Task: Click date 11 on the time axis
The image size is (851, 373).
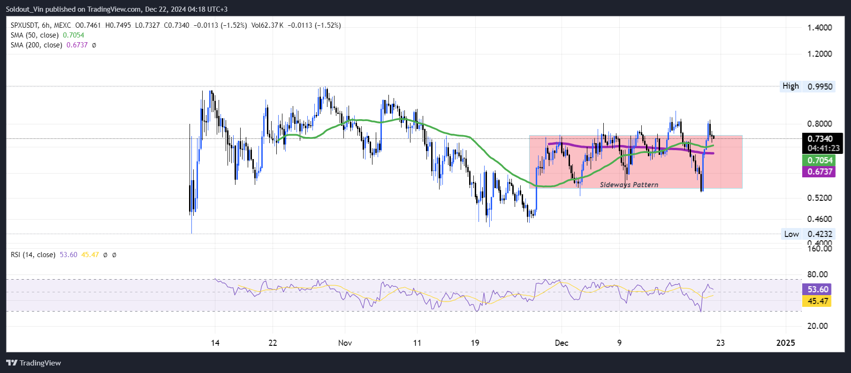Action: (417, 343)
